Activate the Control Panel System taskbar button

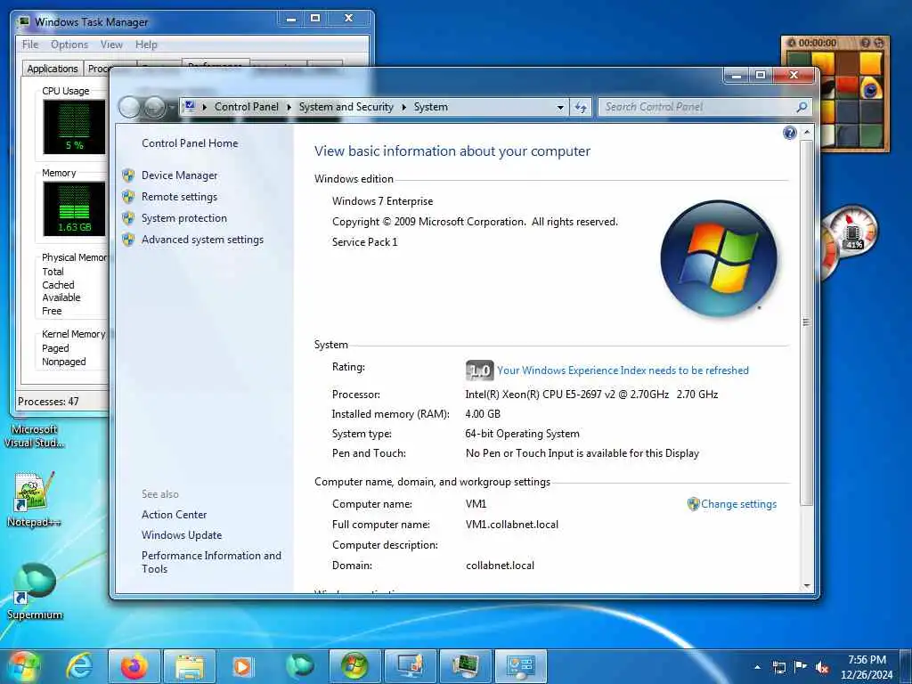(x=520, y=666)
